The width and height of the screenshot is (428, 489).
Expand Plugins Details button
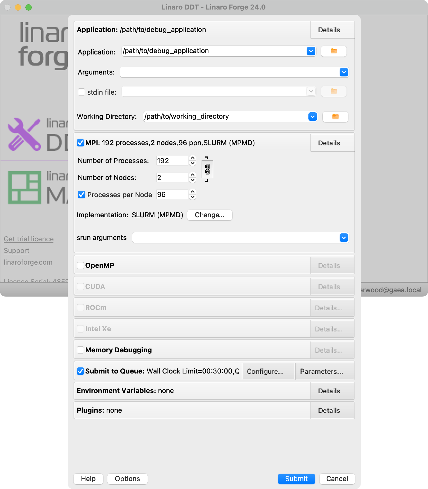pos(332,410)
